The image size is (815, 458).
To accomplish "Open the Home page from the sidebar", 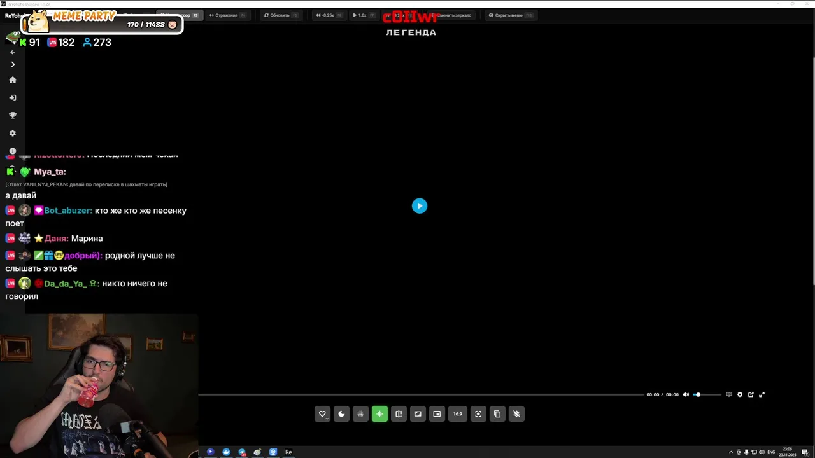I will [x=12, y=80].
